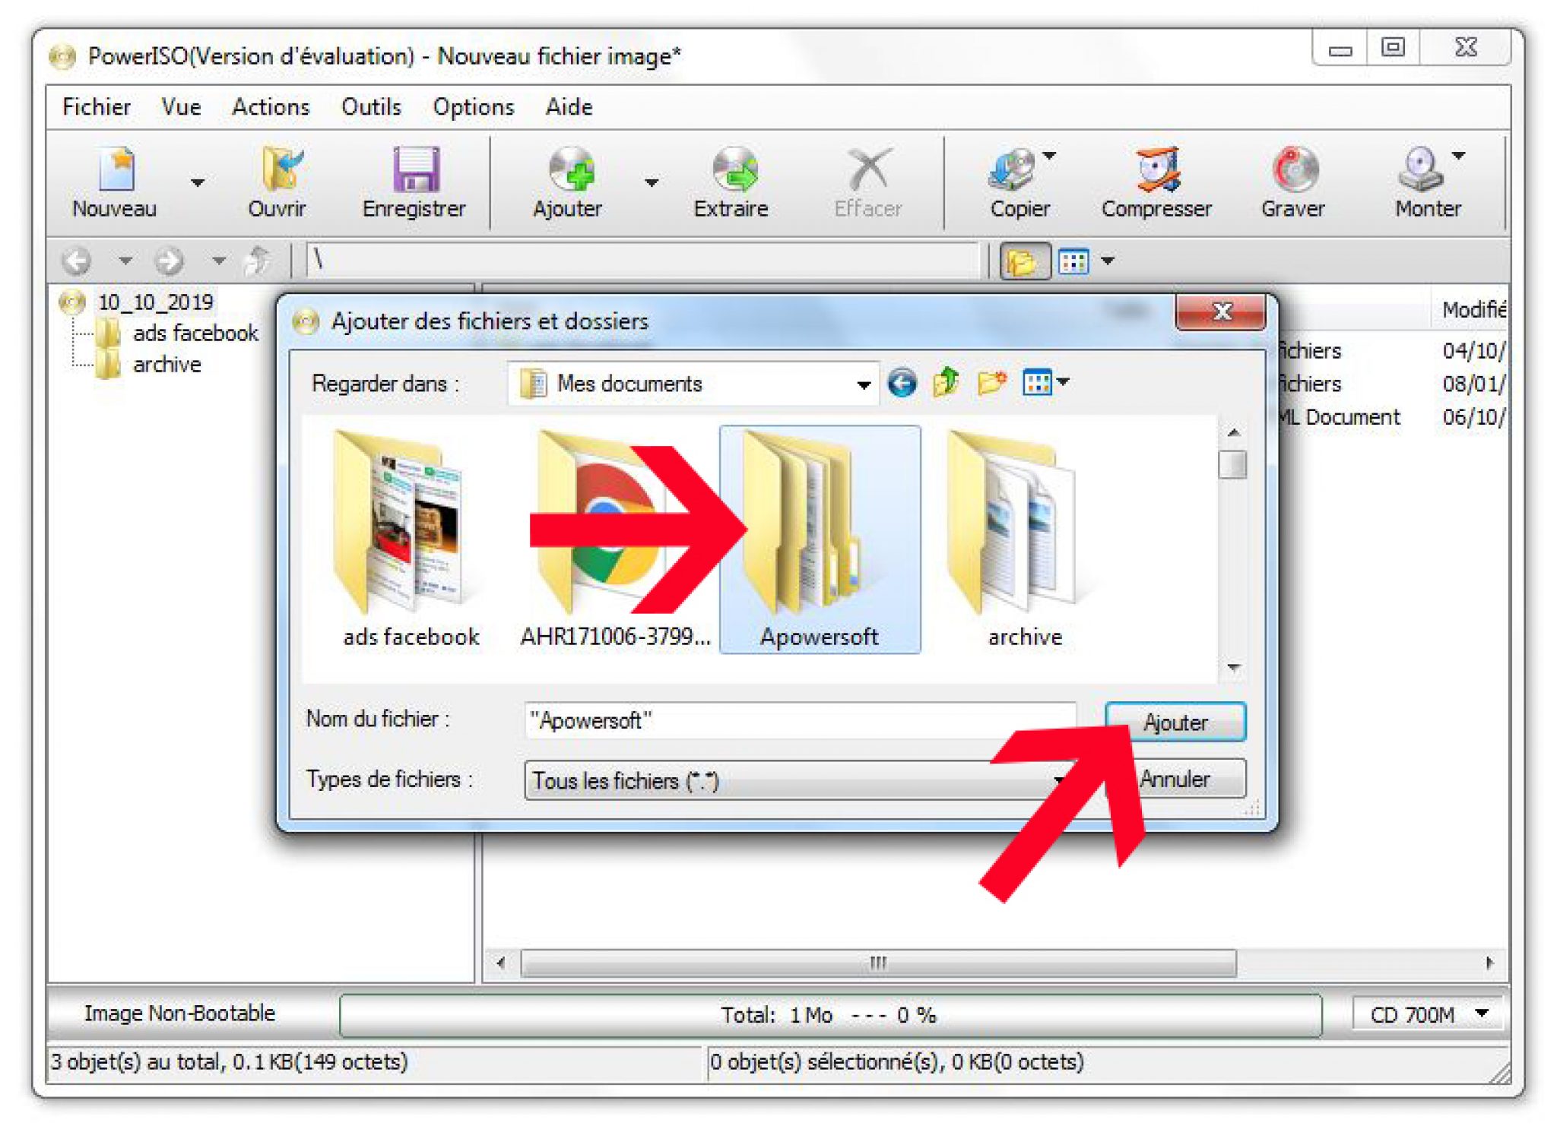
Task: Click the view mode grid icon in PowerISO
Action: click(1073, 262)
